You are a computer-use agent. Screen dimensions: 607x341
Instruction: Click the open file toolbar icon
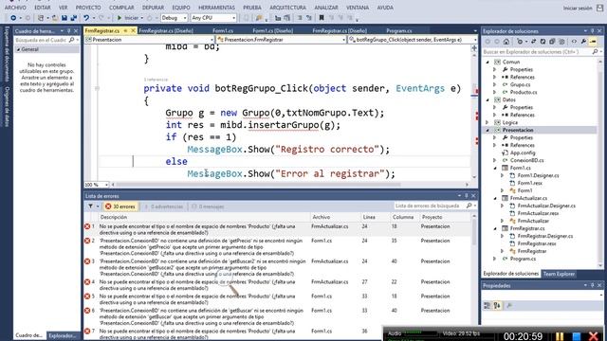[55, 18]
